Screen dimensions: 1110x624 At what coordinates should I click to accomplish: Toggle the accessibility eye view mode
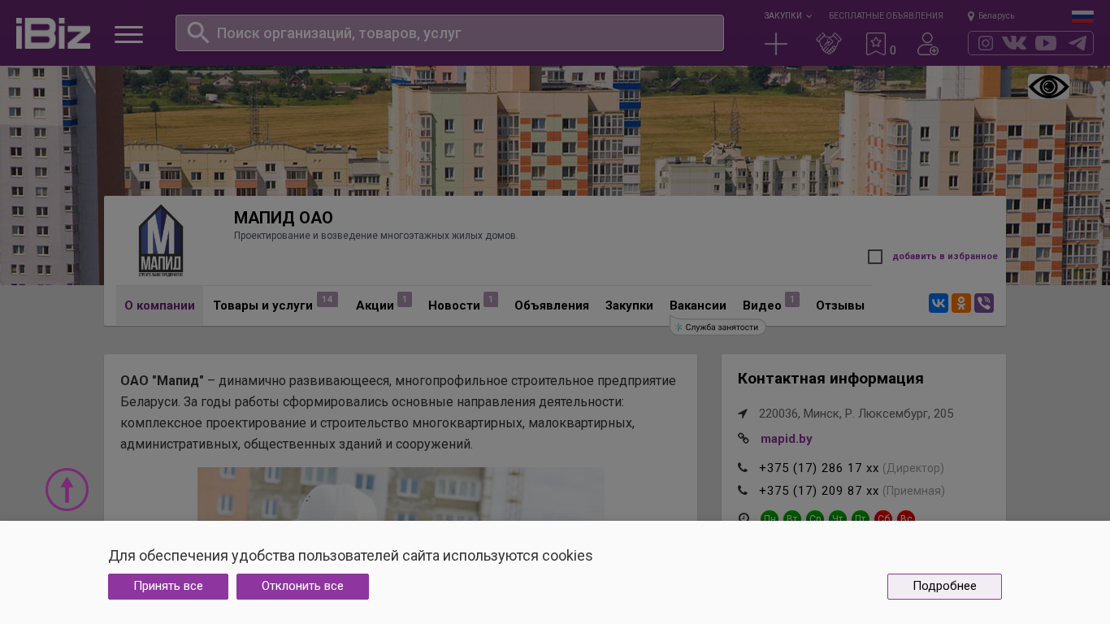(x=1049, y=87)
